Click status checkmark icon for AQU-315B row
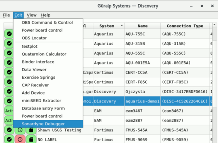218x143 pixels. (9, 44)
